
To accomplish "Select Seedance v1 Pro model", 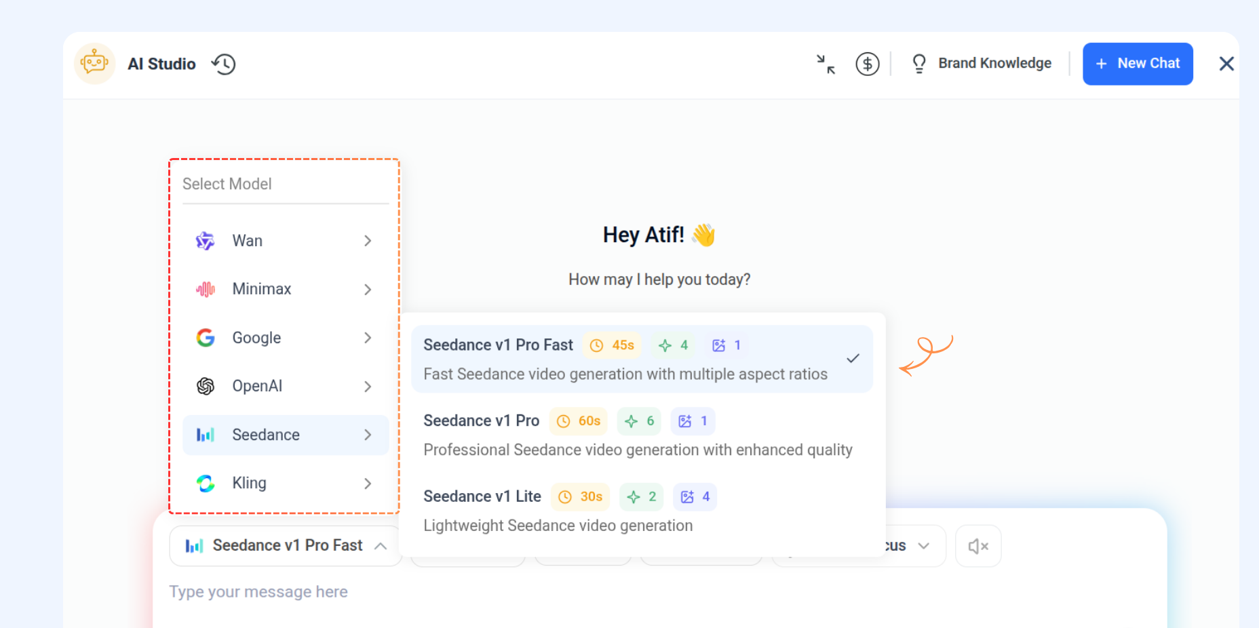I will point(642,435).
